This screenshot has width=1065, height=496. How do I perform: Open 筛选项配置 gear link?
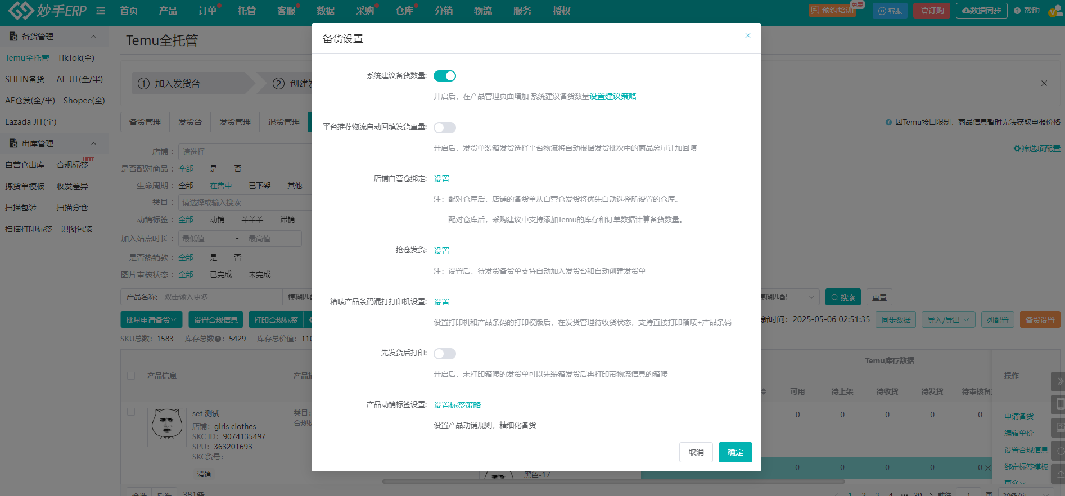coord(1037,148)
